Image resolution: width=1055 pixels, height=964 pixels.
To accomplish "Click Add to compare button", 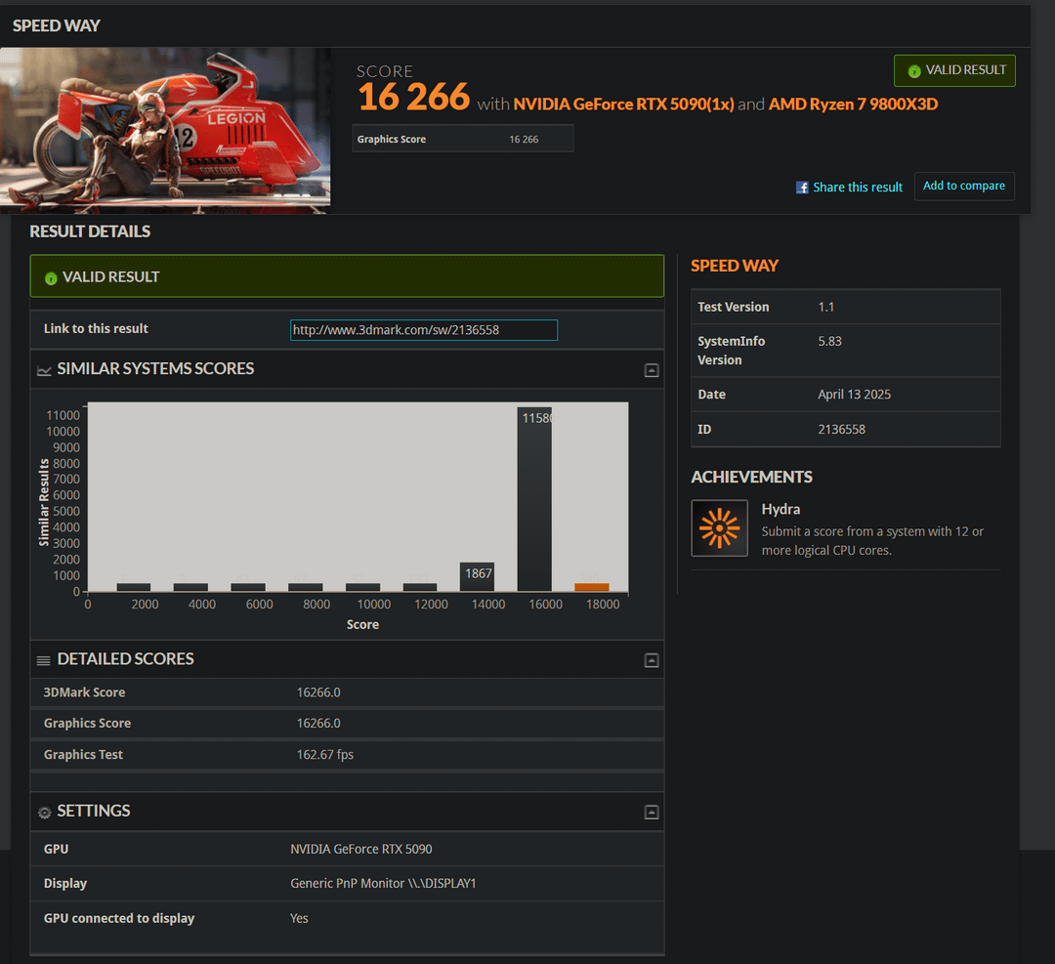I will coord(963,187).
